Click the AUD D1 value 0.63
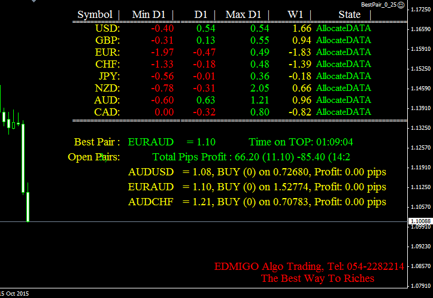 pos(206,100)
